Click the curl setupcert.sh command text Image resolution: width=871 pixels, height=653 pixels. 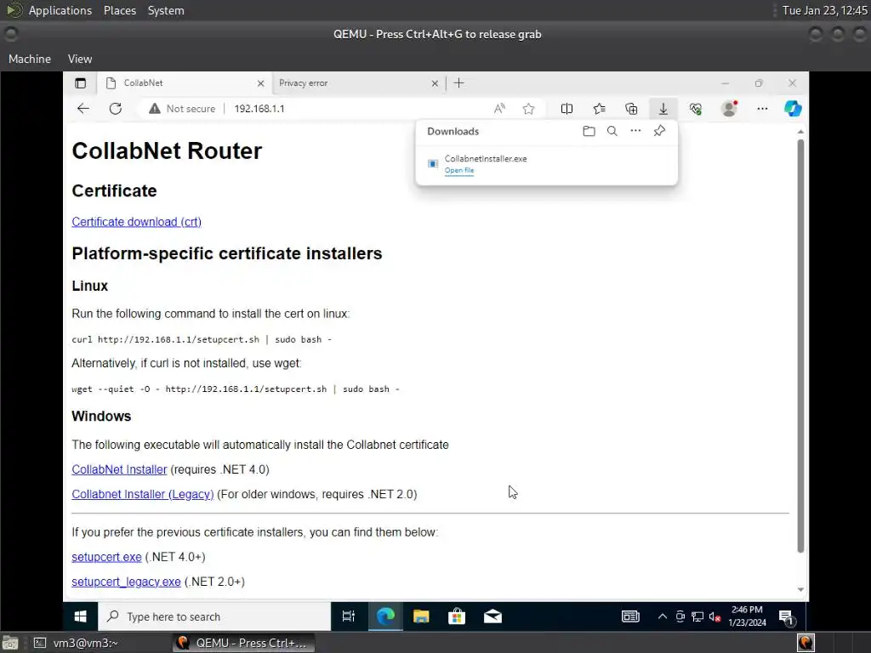point(202,339)
